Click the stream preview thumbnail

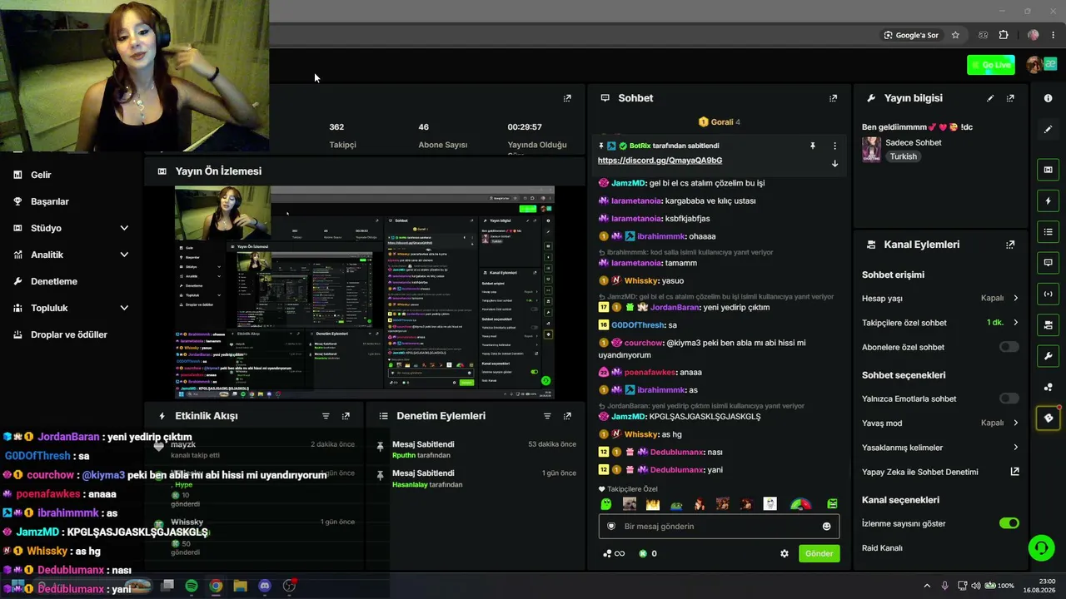click(365, 292)
